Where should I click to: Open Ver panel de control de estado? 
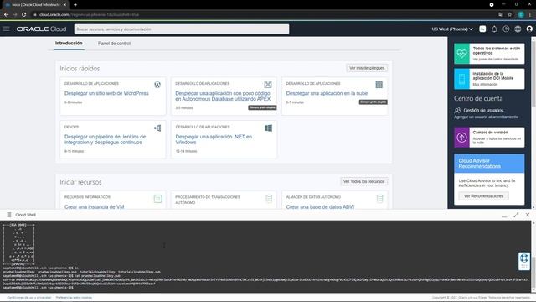pos(496,60)
